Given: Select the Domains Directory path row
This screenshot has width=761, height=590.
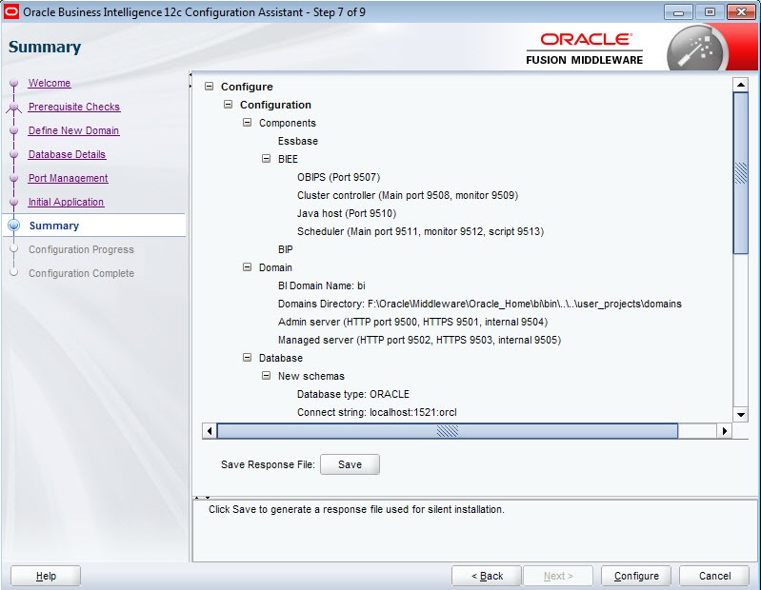Looking at the screenshot, I should click(479, 304).
